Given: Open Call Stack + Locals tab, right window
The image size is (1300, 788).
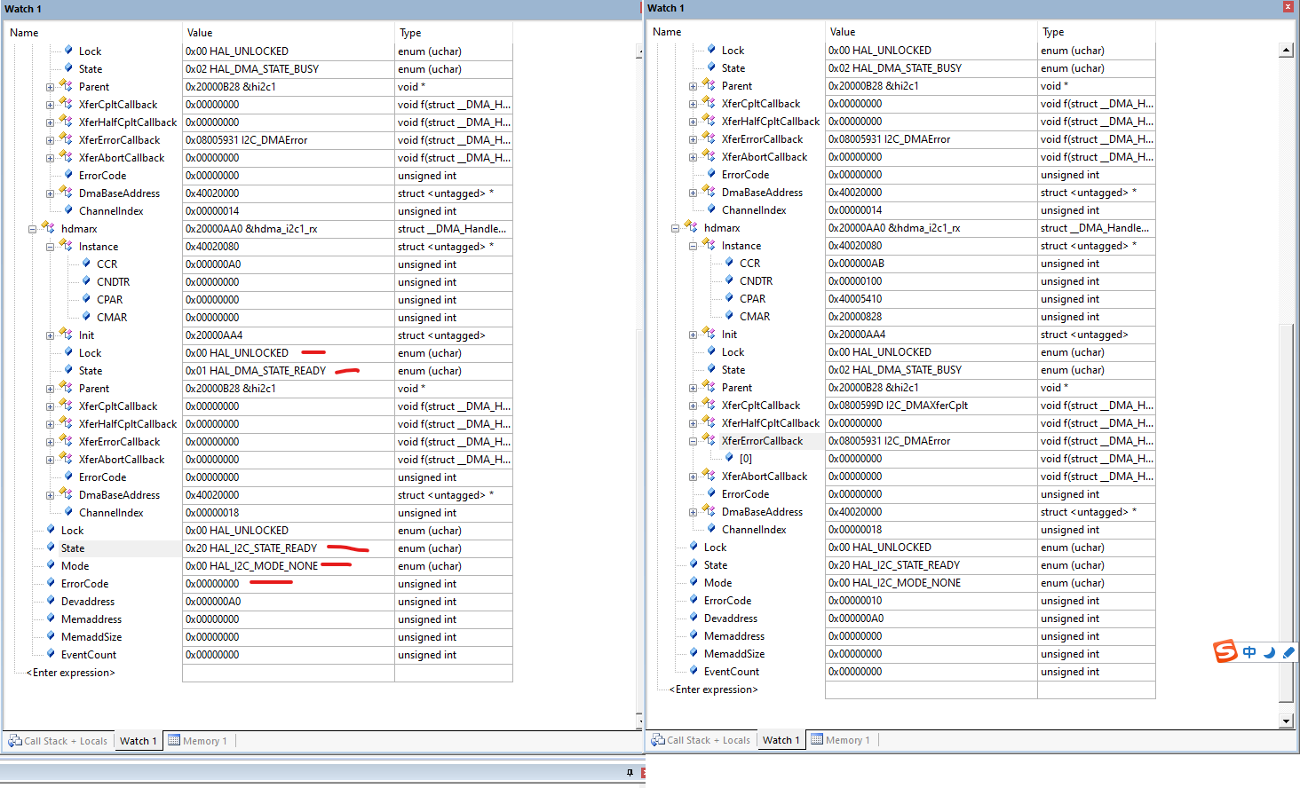Looking at the screenshot, I should coord(701,740).
